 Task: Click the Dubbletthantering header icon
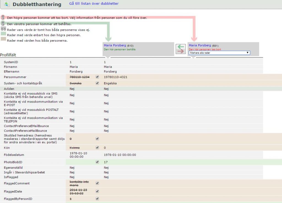click(x=7, y=4)
